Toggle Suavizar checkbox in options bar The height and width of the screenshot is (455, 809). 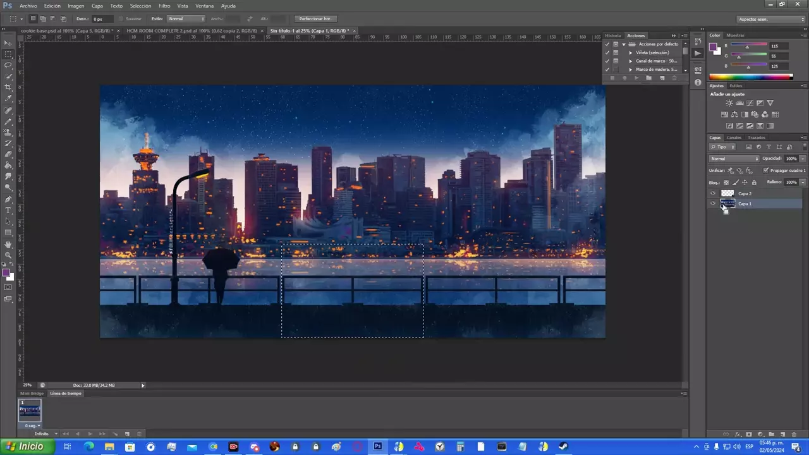pos(121,19)
